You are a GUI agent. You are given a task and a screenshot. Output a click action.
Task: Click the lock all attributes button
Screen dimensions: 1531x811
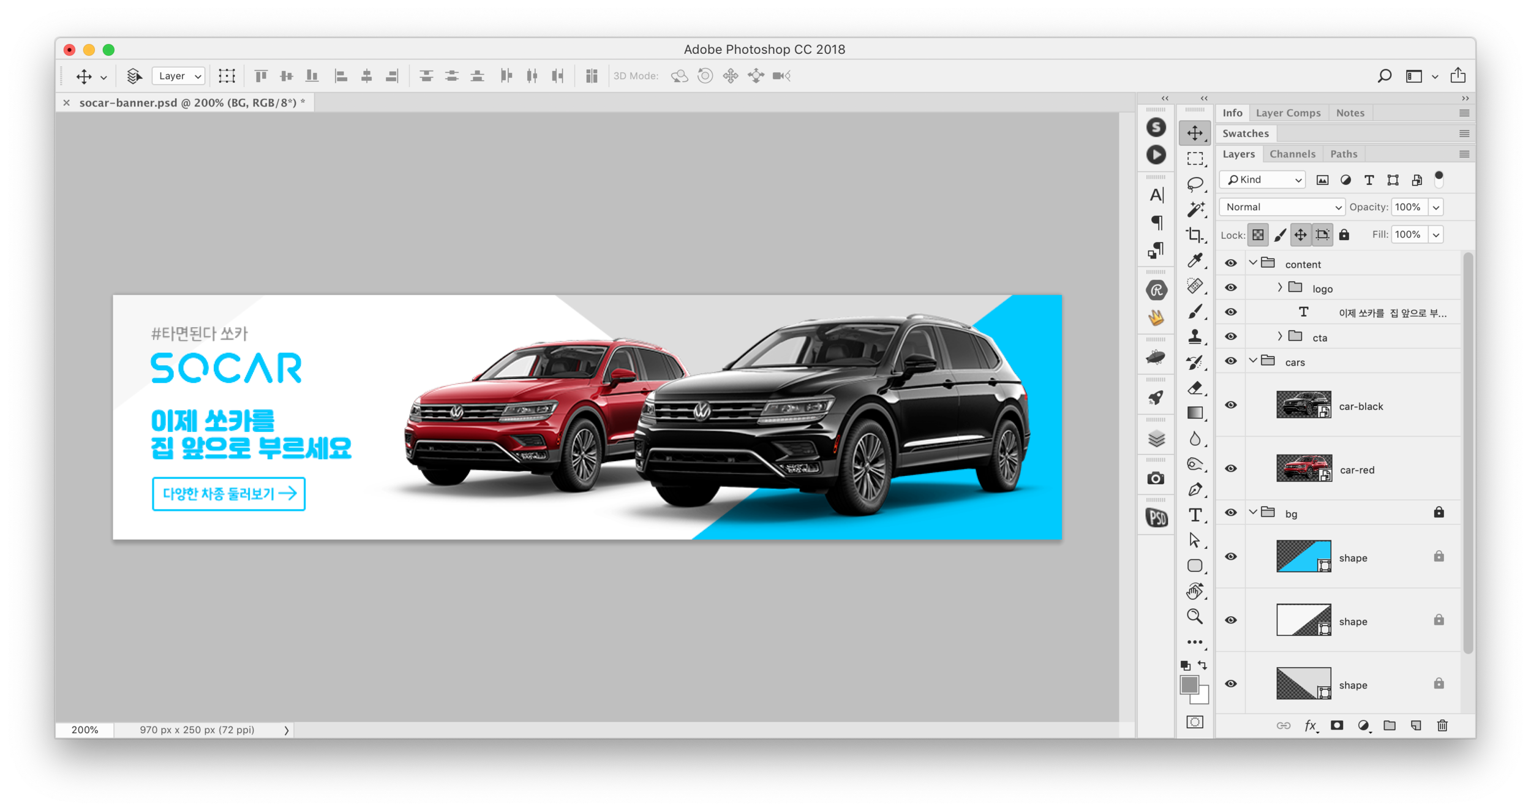point(1344,235)
